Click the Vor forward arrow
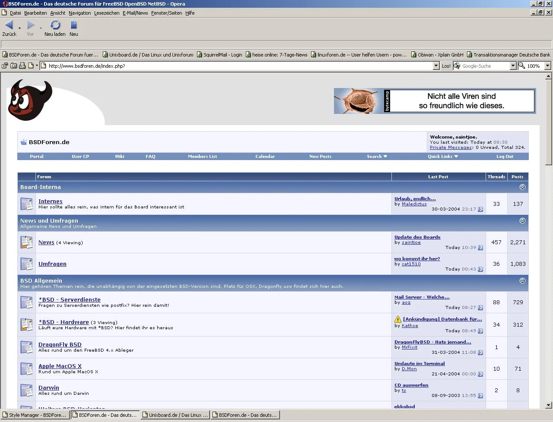Screen dimensions: 553x422 pyautogui.click(x=30, y=25)
